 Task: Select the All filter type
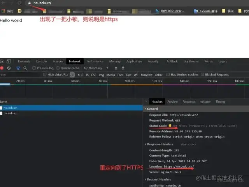click(72, 75)
